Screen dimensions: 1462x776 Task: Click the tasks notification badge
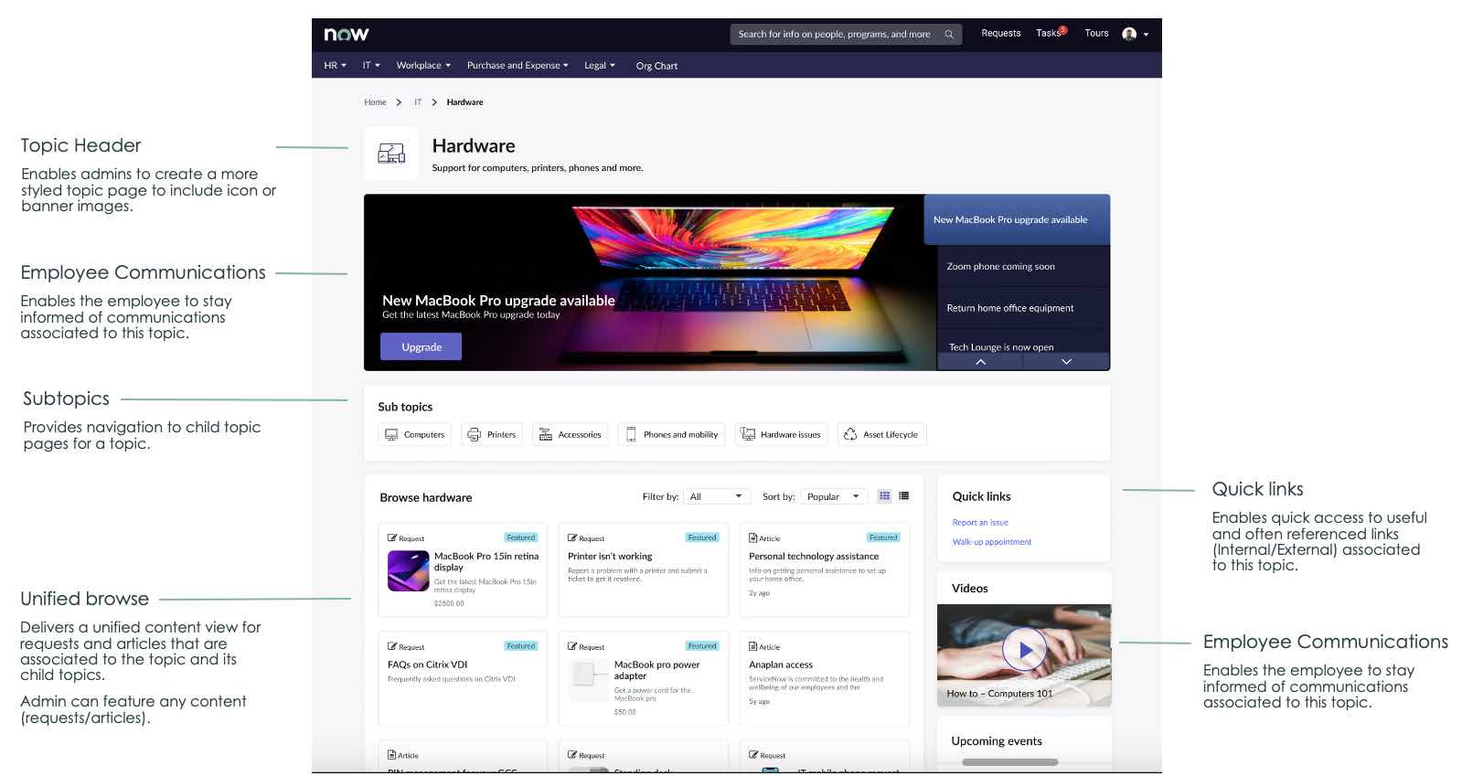tap(1063, 29)
